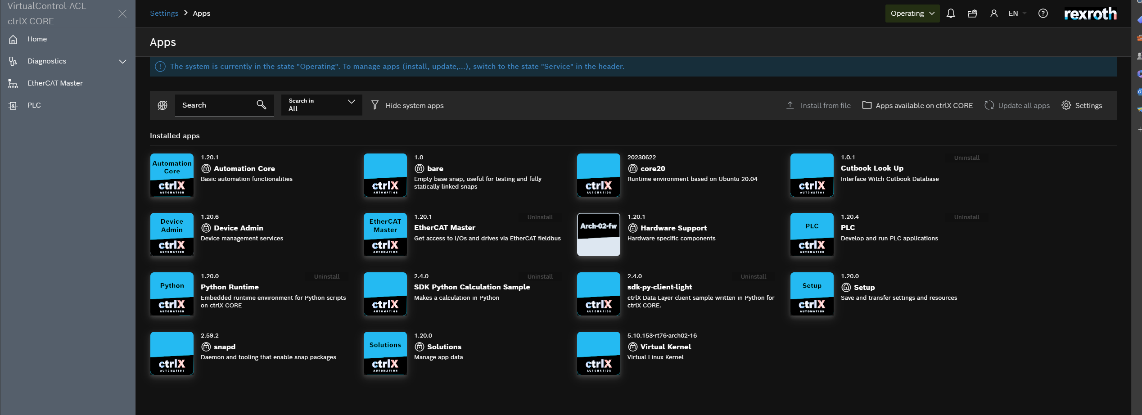The image size is (1142, 415).
Task: Open the EN language selector
Action: tap(1016, 14)
